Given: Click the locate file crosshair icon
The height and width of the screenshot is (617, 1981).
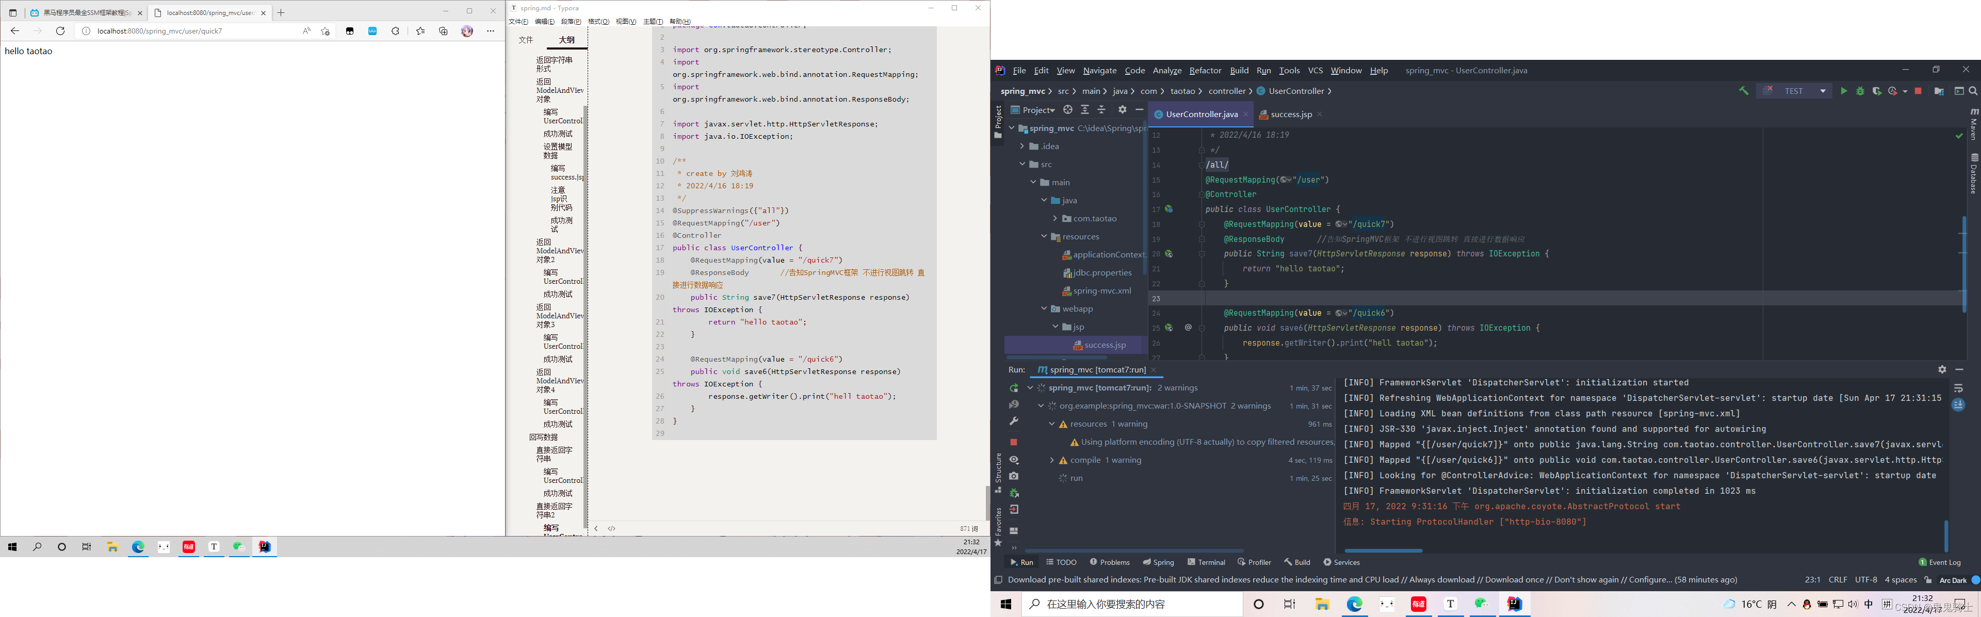Looking at the screenshot, I should [1067, 110].
